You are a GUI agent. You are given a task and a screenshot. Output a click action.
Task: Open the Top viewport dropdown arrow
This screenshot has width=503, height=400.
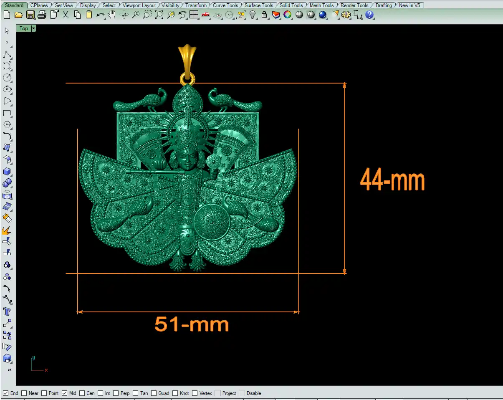pos(33,28)
